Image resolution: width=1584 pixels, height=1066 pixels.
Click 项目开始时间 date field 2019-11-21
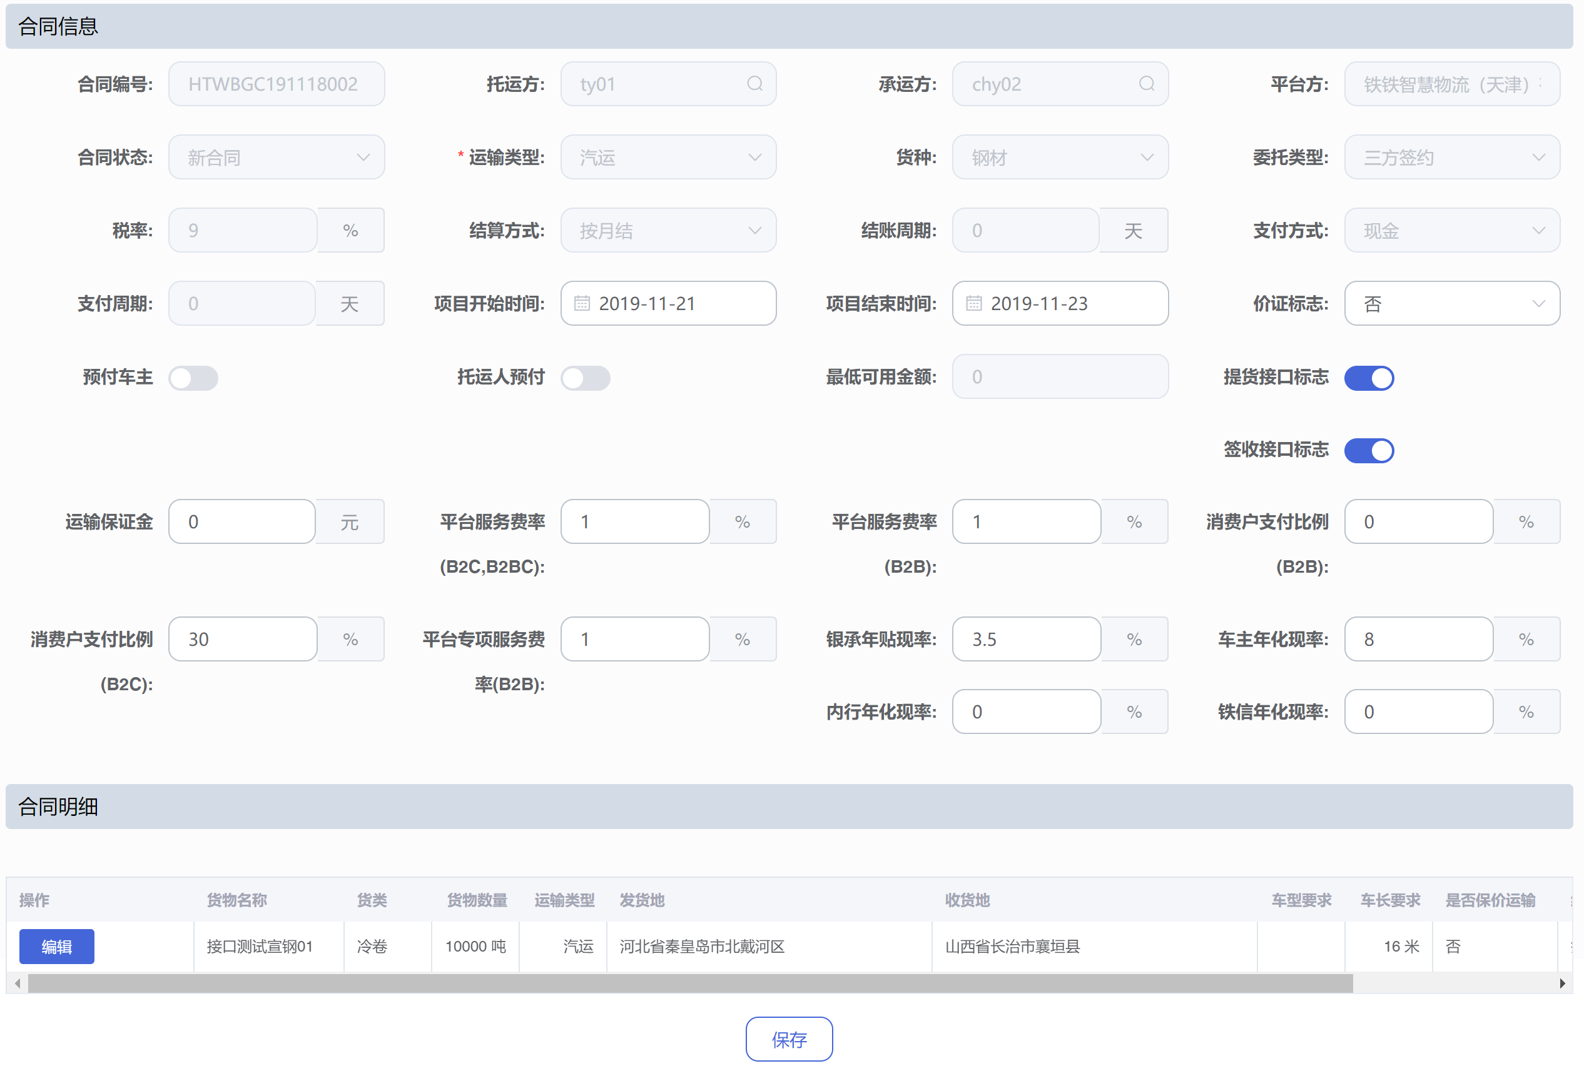tap(668, 303)
